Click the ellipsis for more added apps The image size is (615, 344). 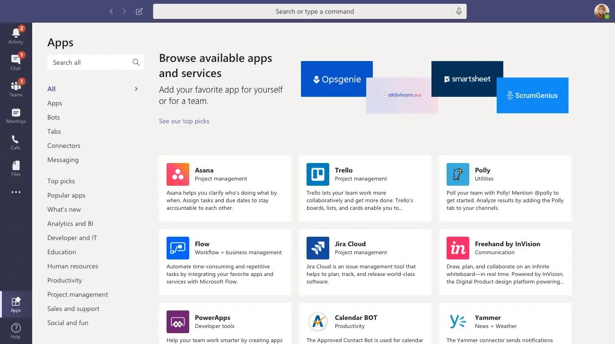click(16, 191)
